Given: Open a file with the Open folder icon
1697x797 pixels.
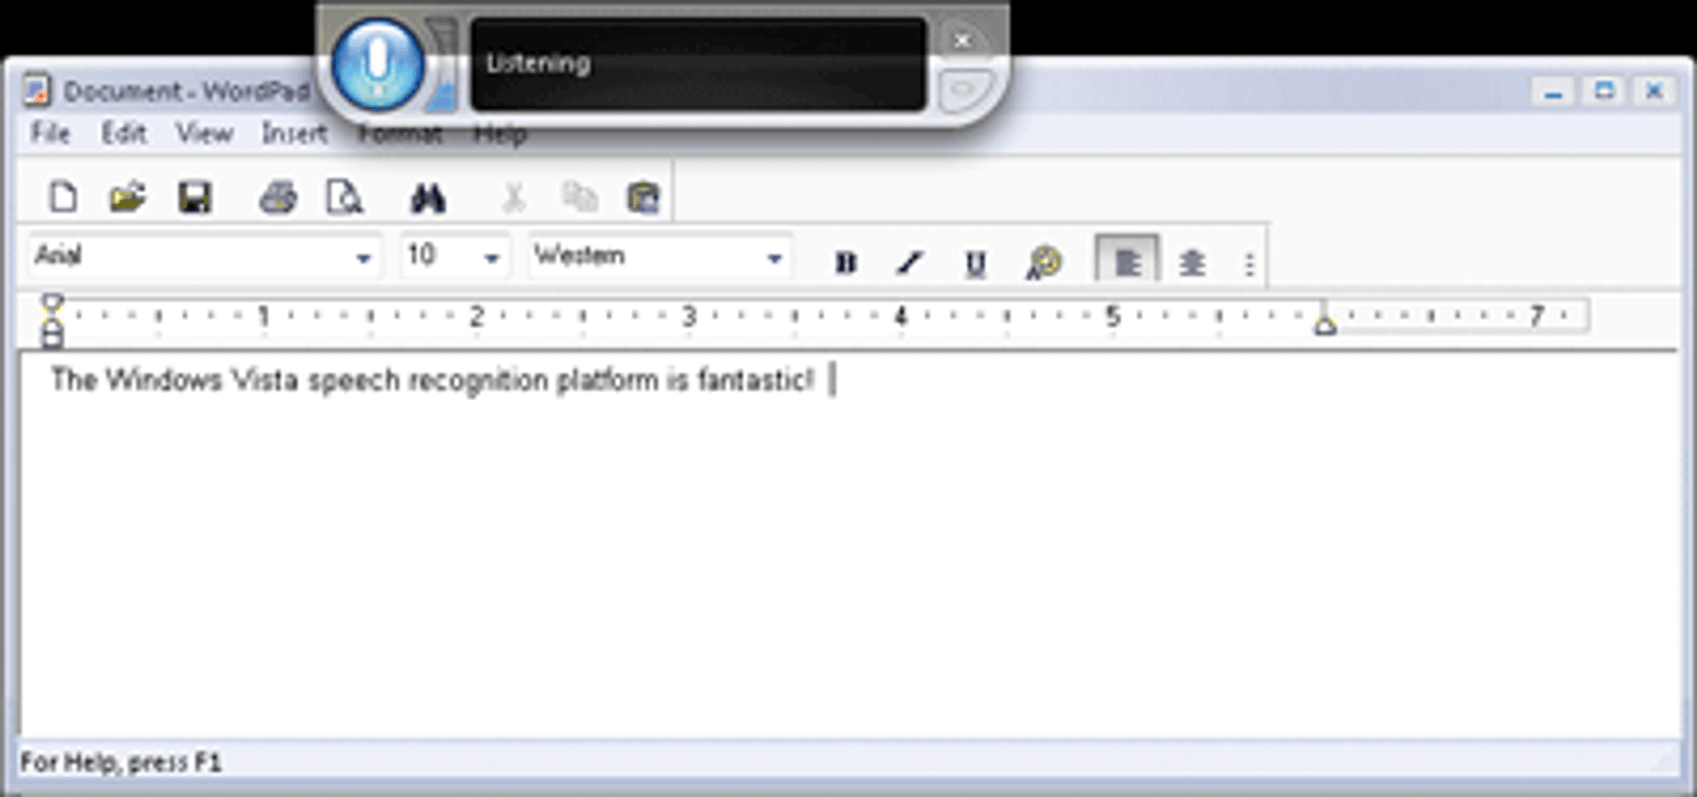Looking at the screenshot, I should [127, 198].
